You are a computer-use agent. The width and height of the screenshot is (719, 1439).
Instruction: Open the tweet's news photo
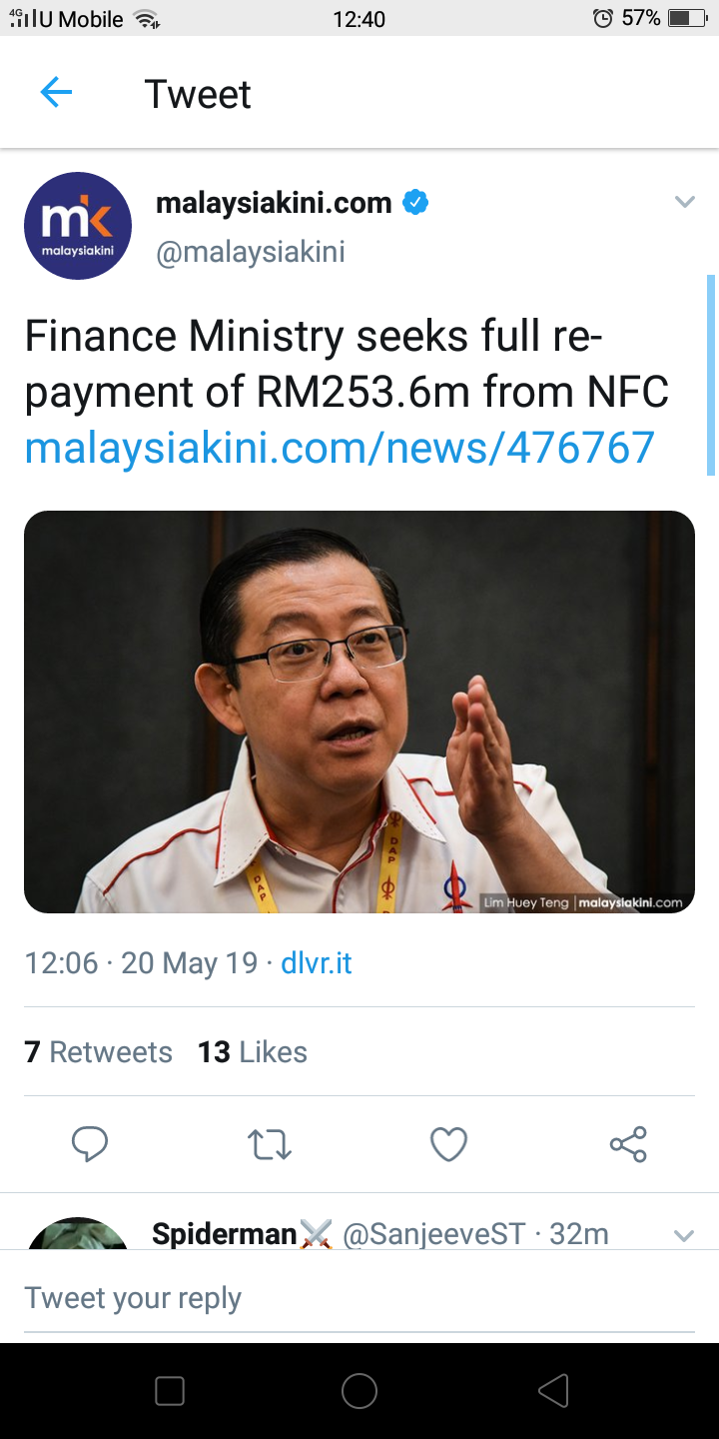(x=359, y=712)
